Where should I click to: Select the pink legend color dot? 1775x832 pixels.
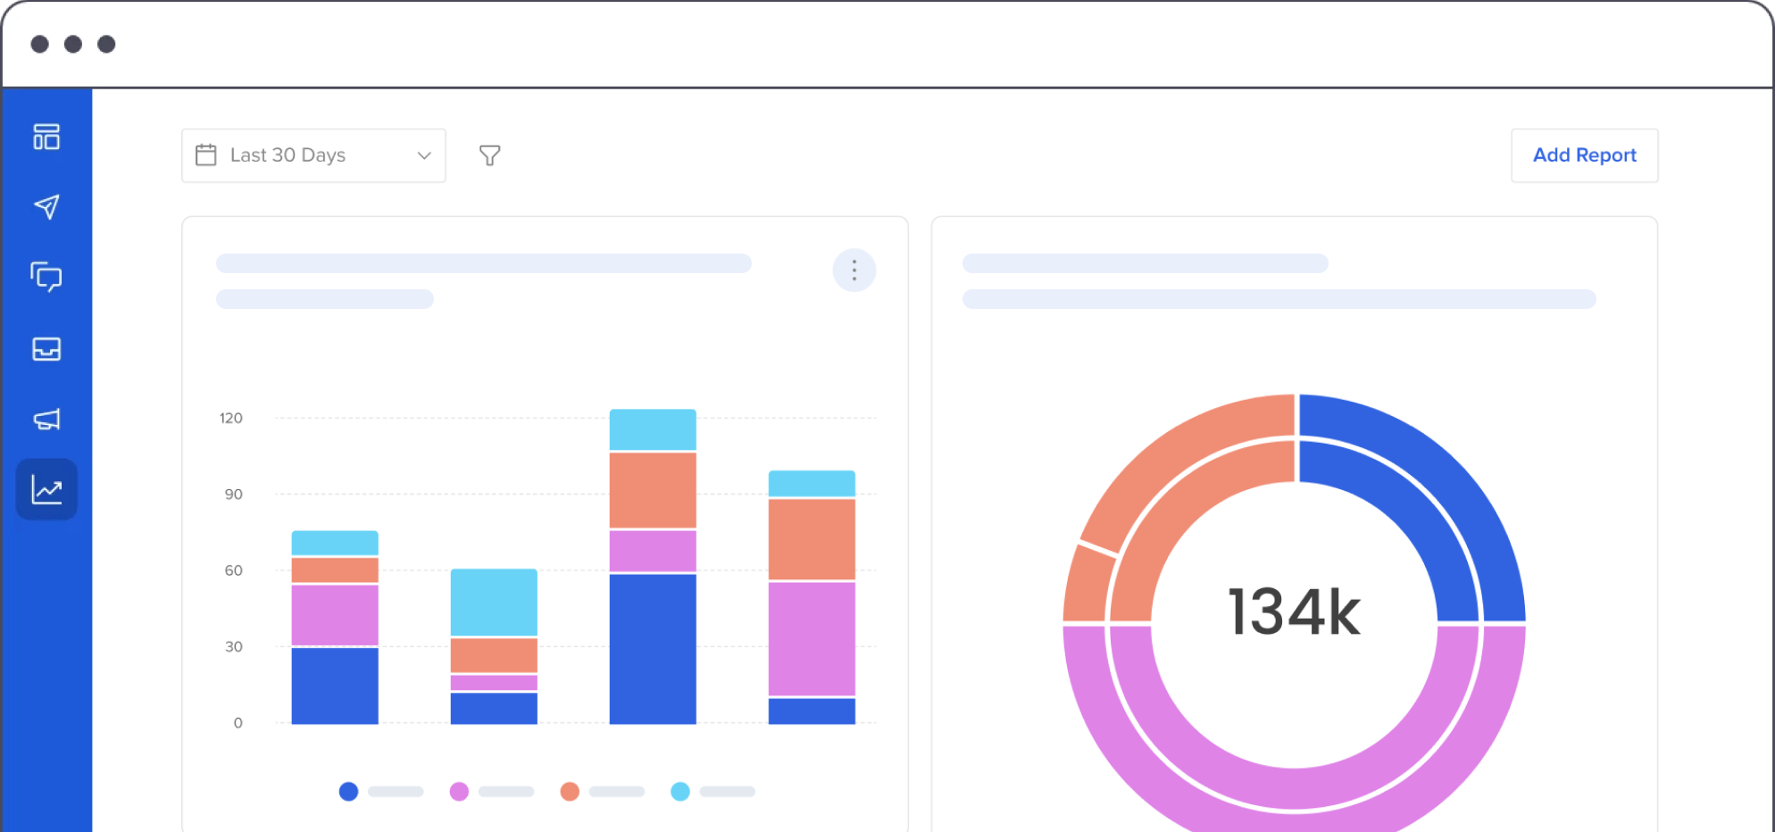click(459, 791)
